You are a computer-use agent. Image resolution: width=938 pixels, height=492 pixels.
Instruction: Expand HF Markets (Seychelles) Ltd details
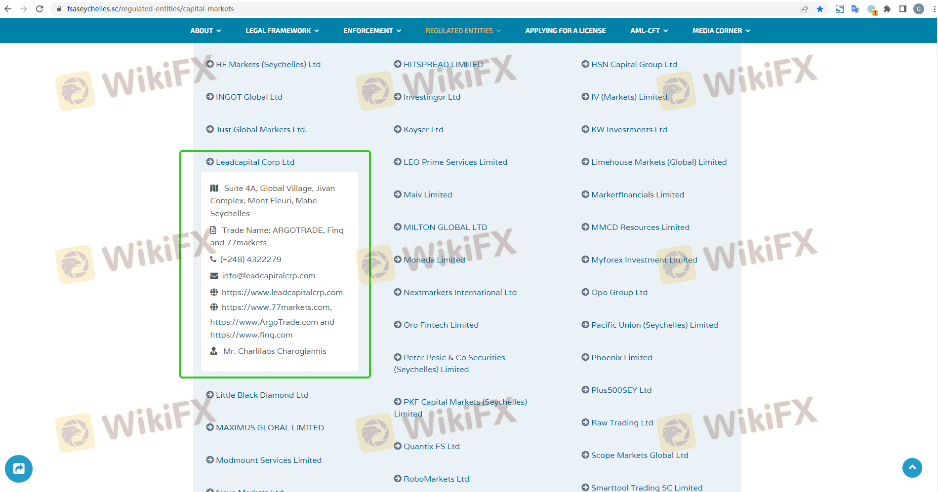pos(268,64)
